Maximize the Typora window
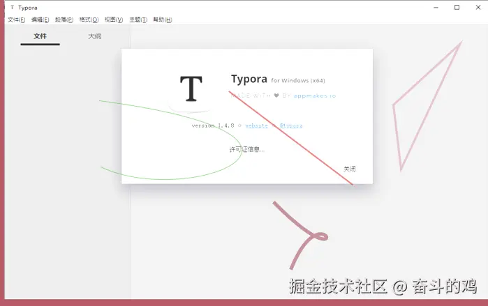 pos(457,8)
